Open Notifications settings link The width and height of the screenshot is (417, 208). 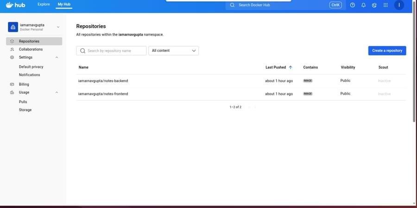tap(30, 75)
